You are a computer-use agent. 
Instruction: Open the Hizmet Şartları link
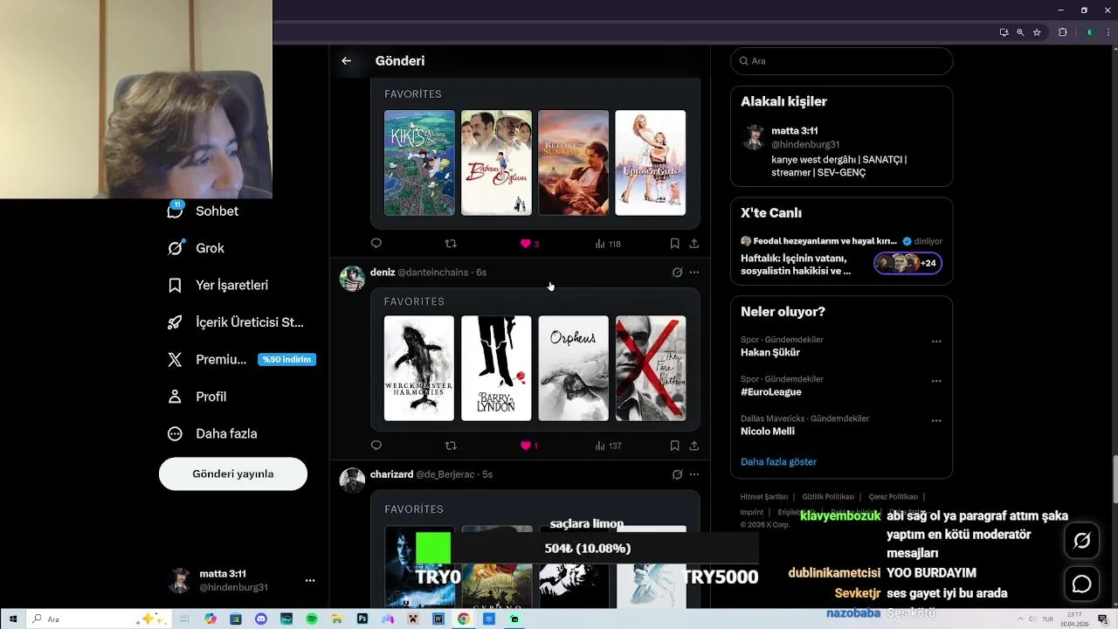[764, 497]
